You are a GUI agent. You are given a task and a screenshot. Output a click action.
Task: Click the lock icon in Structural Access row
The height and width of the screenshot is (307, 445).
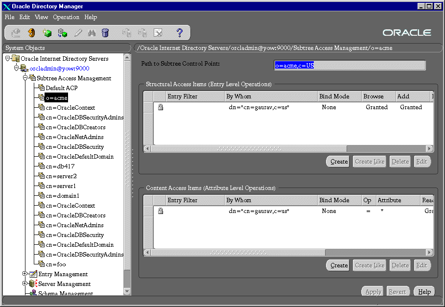pos(160,107)
